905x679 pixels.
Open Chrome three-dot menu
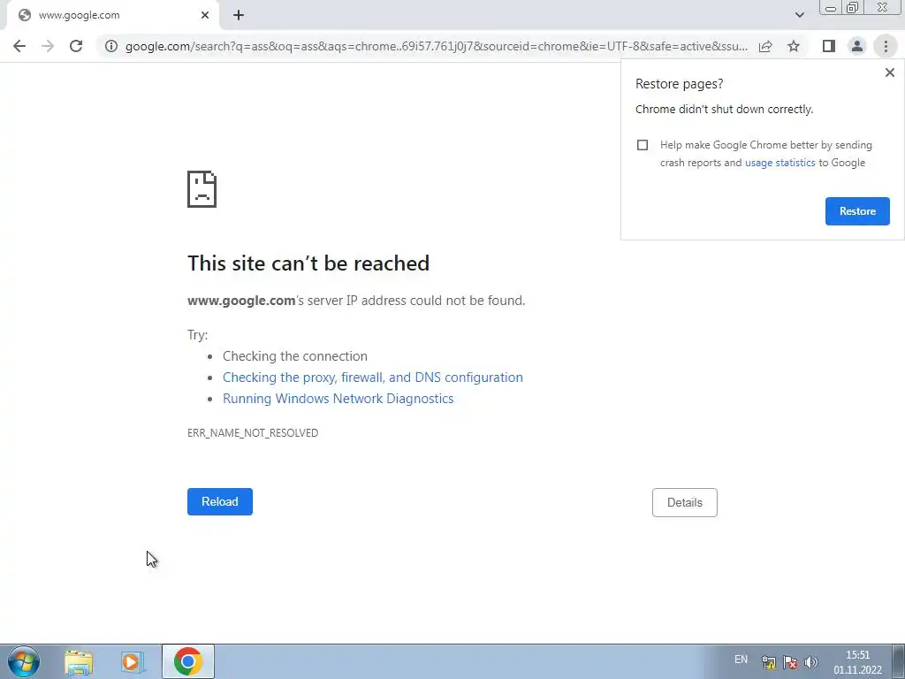[x=886, y=46]
